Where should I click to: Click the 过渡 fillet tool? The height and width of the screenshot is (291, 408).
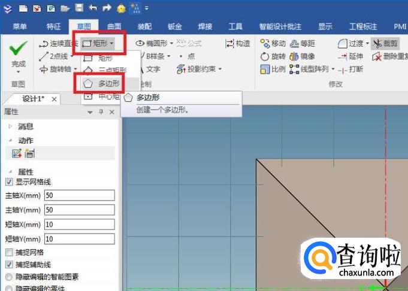pyautogui.click(x=350, y=44)
